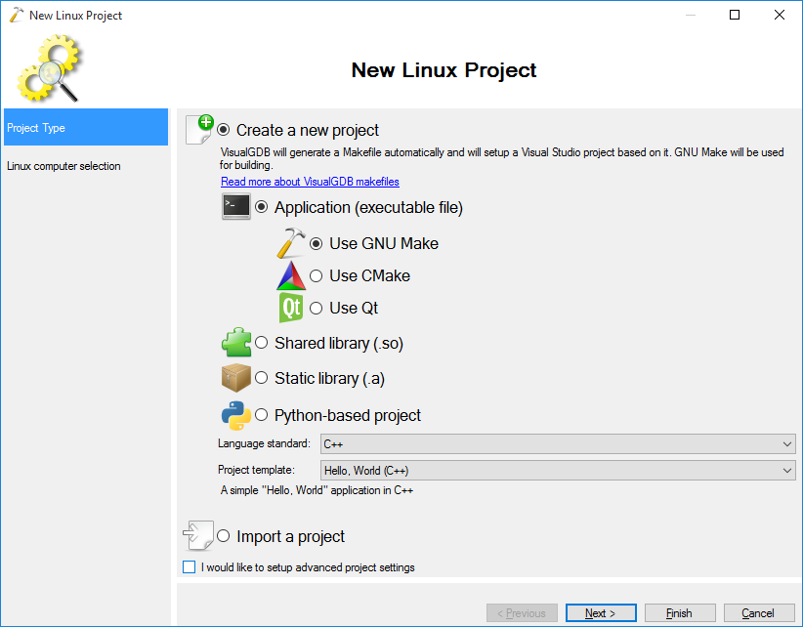This screenshot has height=627, width=803.
Task: Maximize the New Linux Project window
Action: (x=735, y=15)
